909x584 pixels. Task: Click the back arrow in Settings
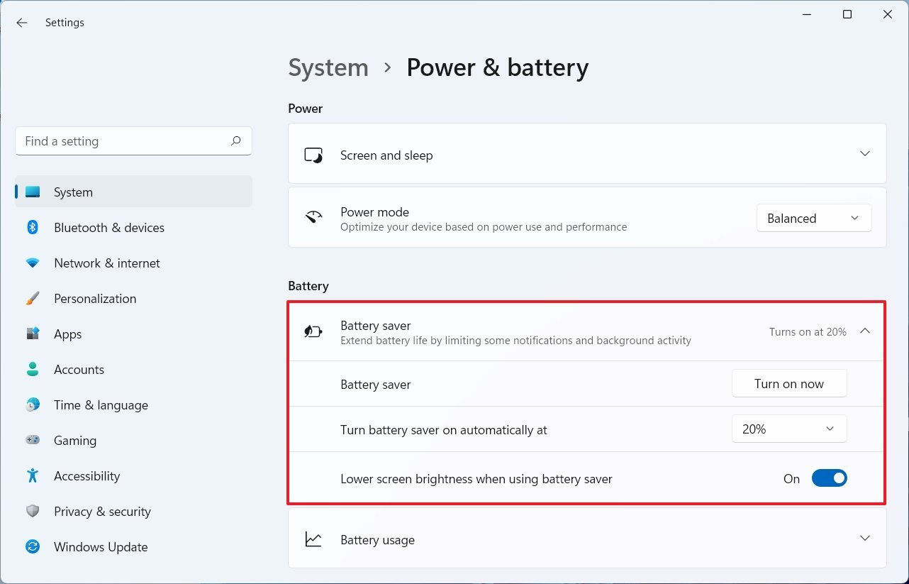click(21, 22)
